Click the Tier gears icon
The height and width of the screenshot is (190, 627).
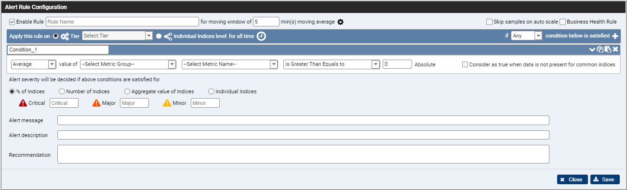pyautogui.click(x=65, y=36)
